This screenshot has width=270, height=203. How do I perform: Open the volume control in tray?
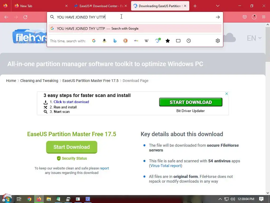click(233, 199)
